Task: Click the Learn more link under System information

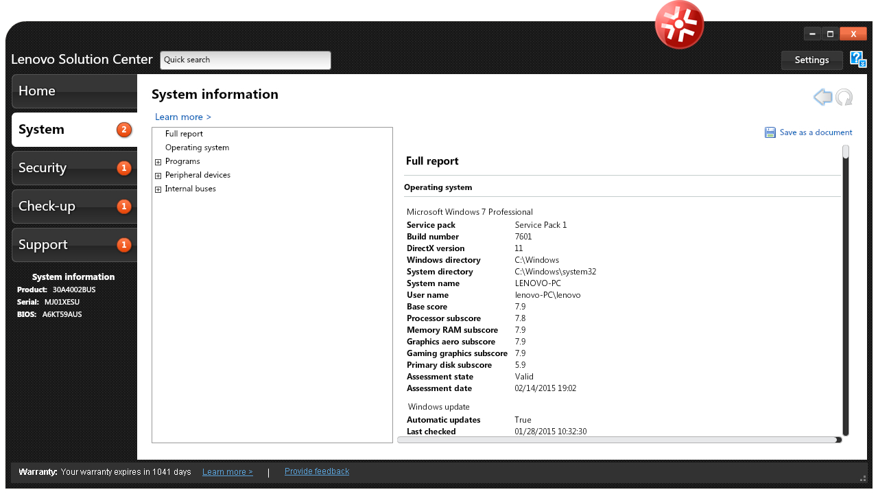Action: [183, 117]
